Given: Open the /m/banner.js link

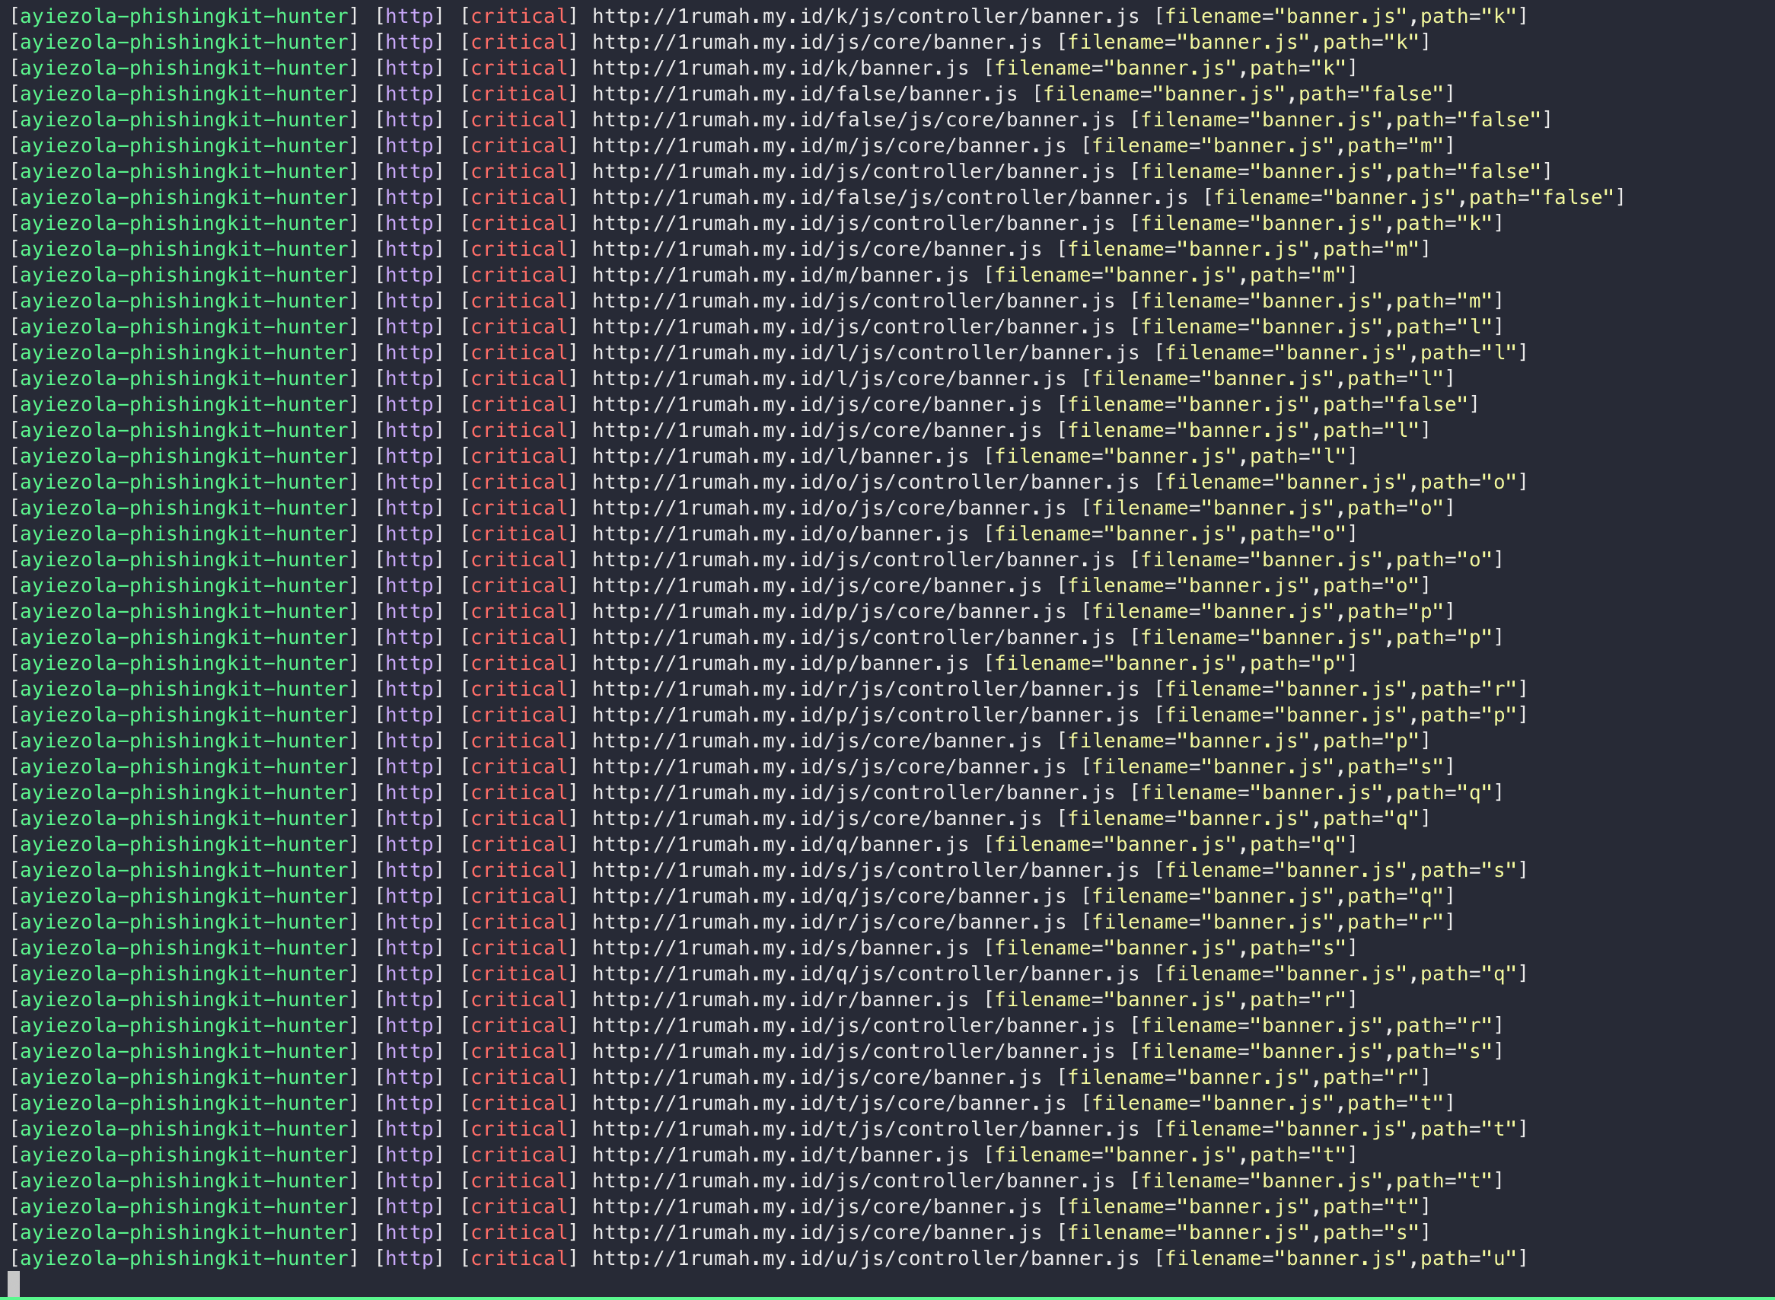Looking at the screenshot, I should [779, 275].
